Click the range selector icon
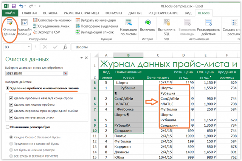Image resolution: width=242 pixels, height=161 pixels. (65, 73)
